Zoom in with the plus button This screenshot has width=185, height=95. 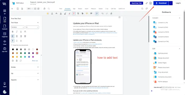coord(38,9)
